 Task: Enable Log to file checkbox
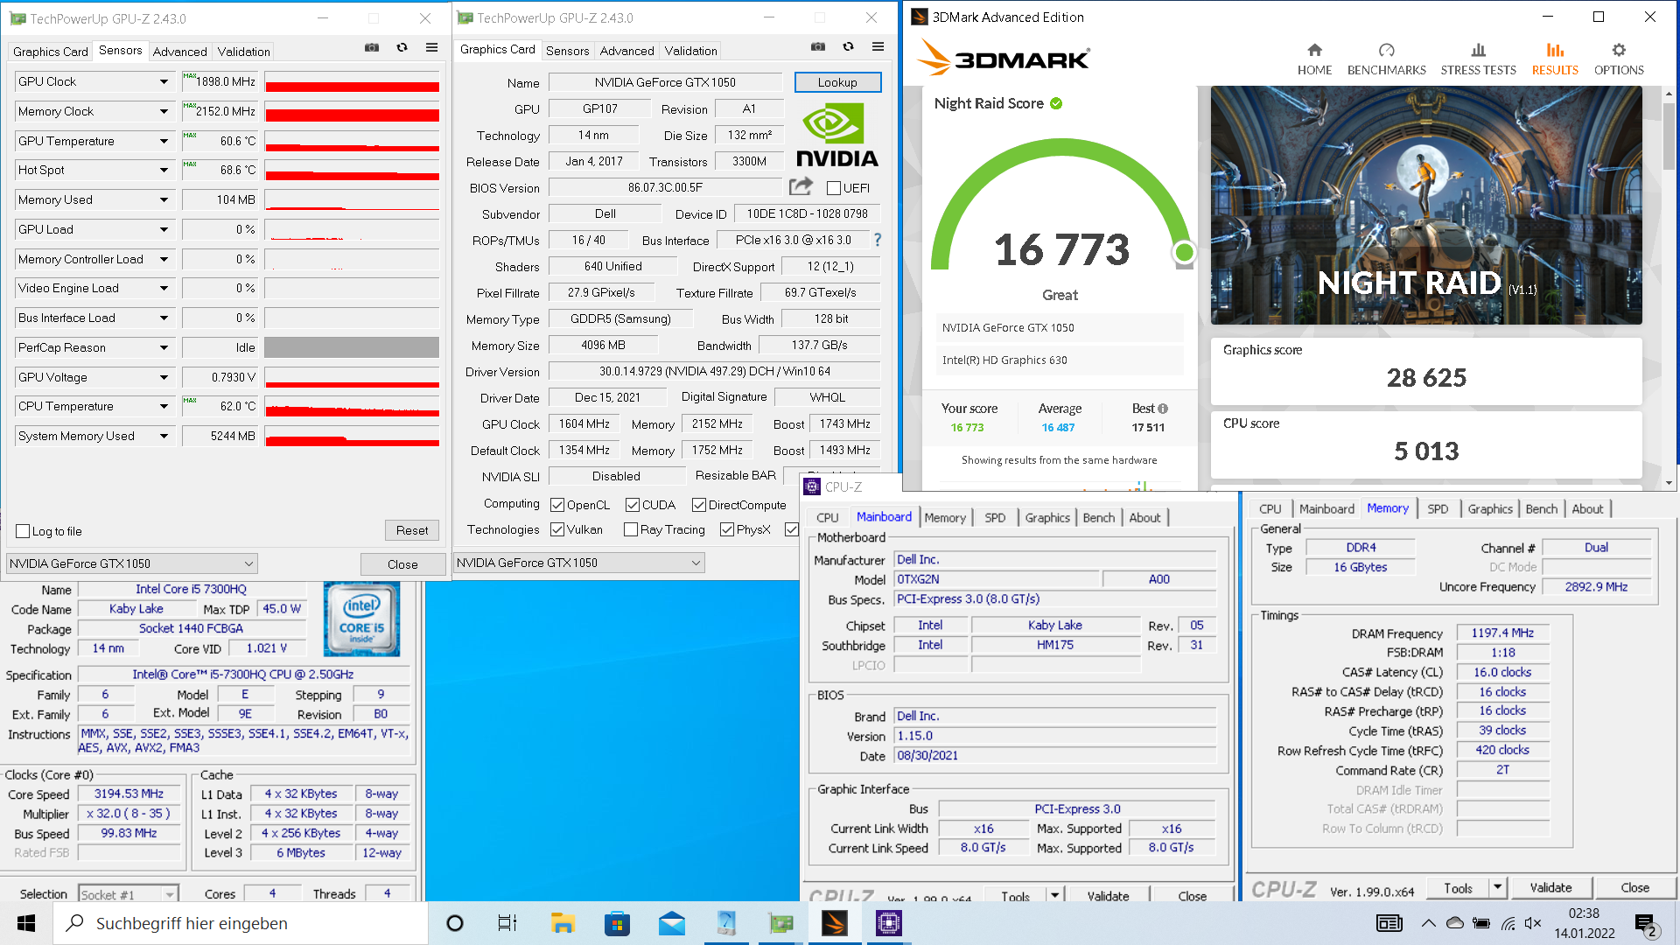pyautogui.click(x=24, y=531)
